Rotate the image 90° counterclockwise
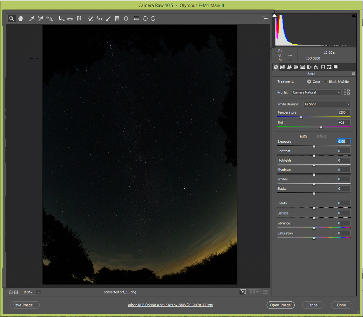 [x=145, y=18]
